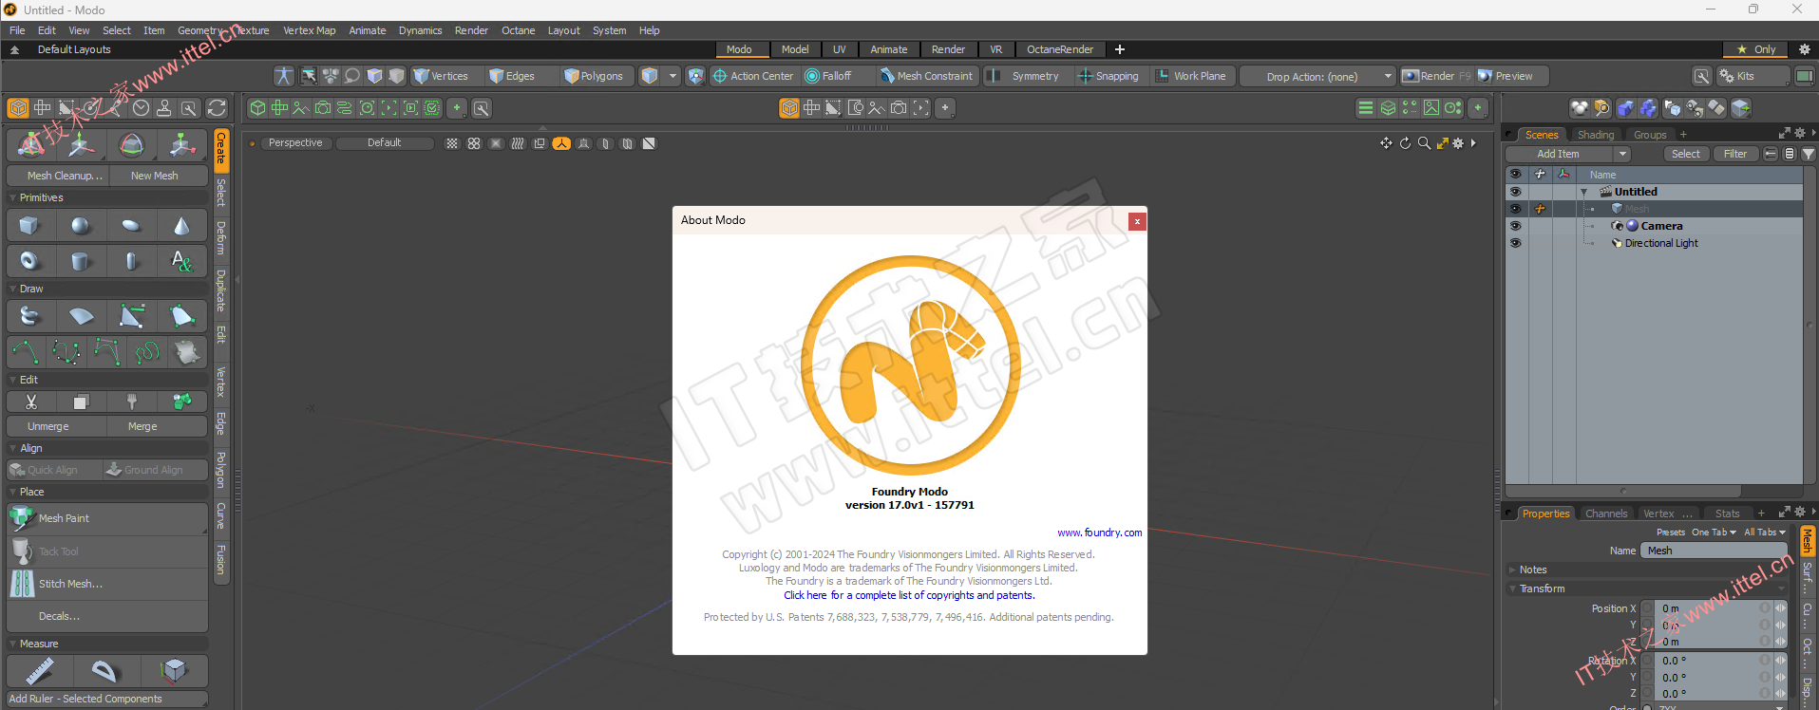Click the funnel filter icon in Scenes
Screen dimensions: 1819x710
click(x=1808, y=154)
